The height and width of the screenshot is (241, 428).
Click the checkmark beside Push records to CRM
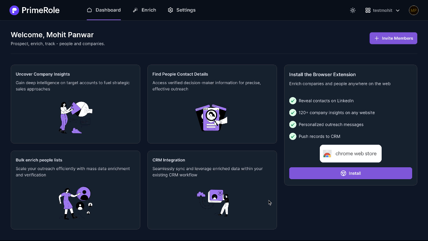pyautogui.click(x=293, y=136)
